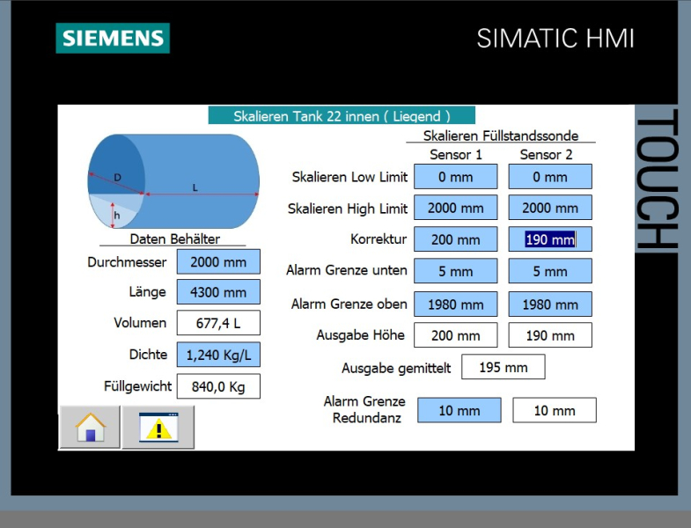The width and height of the screenshot is (691, 528).
Task: Select the Dichte 1,240 Kg/L field
Action: click(218, 355)
